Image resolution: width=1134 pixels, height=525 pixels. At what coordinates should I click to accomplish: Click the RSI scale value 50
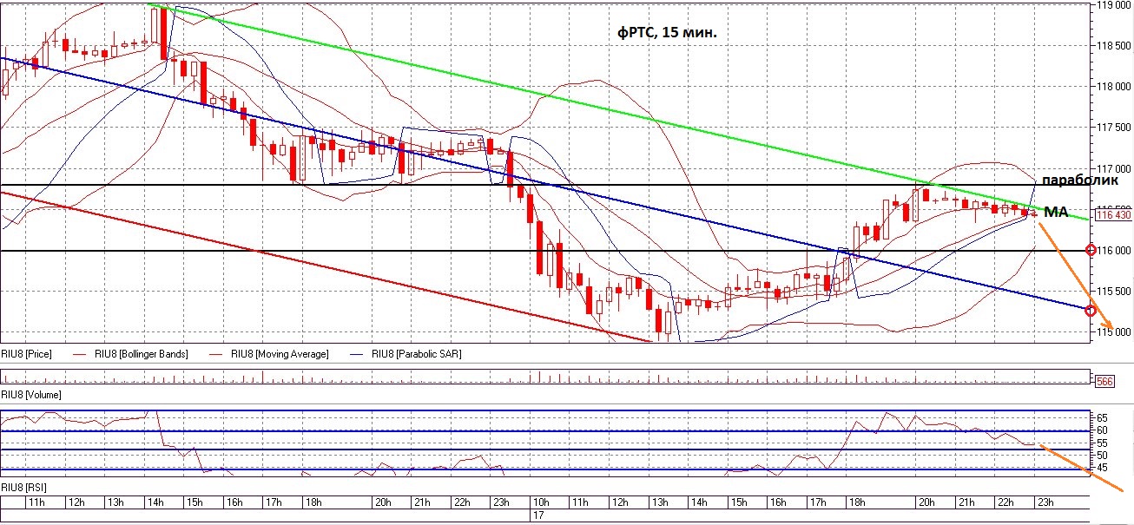(x=1102, y=455)
